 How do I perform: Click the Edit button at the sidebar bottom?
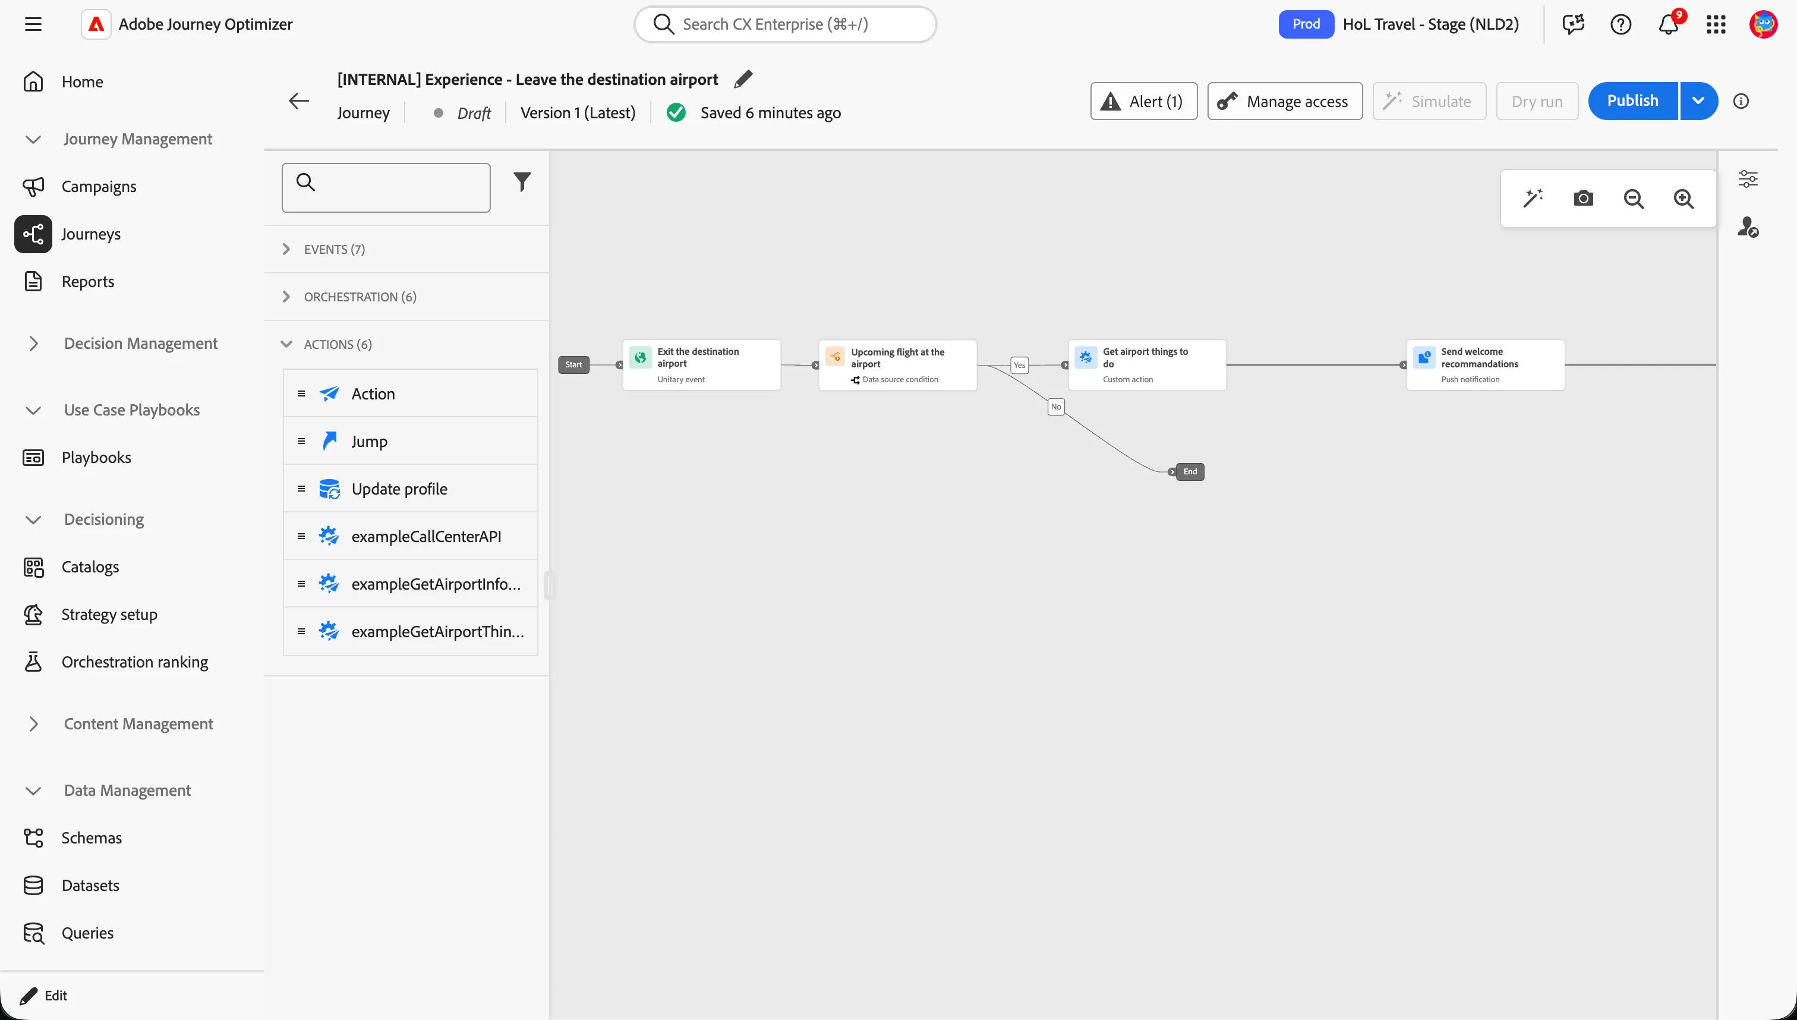coord(43,996)
